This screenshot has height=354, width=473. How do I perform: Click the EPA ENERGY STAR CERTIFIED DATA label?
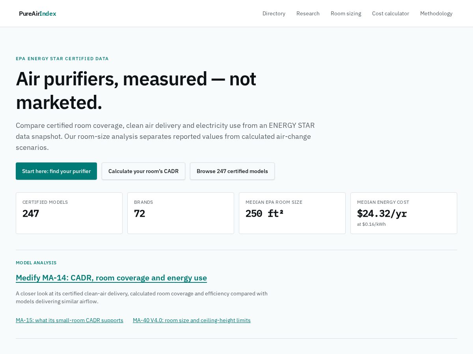[62, 59]
